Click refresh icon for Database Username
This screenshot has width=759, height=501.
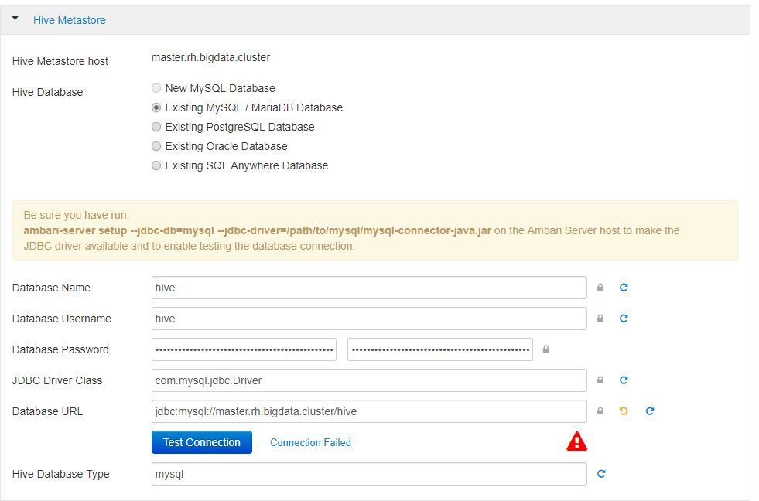click(x=624, y=319)
